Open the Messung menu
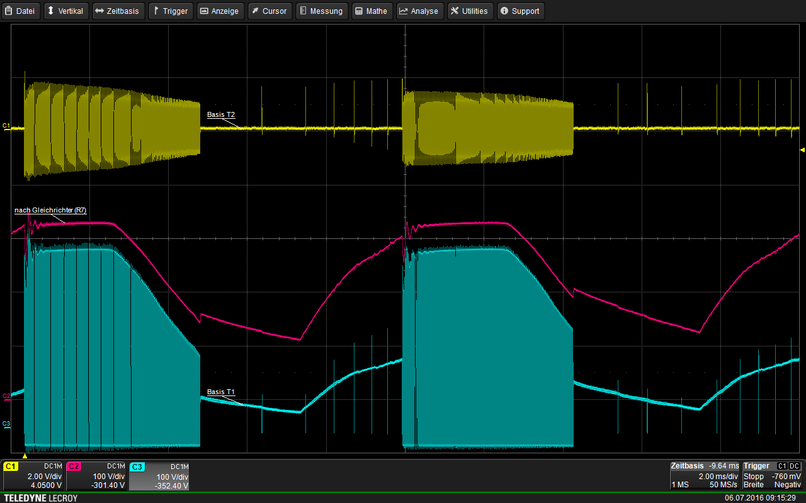The width and height of the screenshot is (806, 503). (x=321, y=11)
